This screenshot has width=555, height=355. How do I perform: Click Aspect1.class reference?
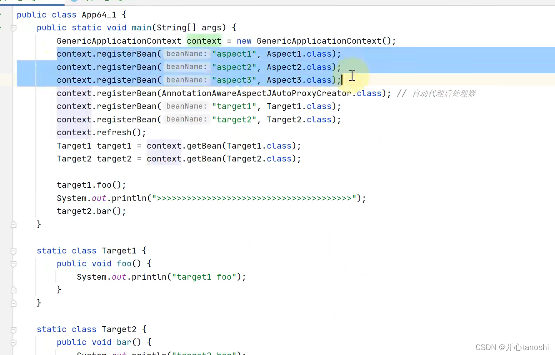click(299, 54)
